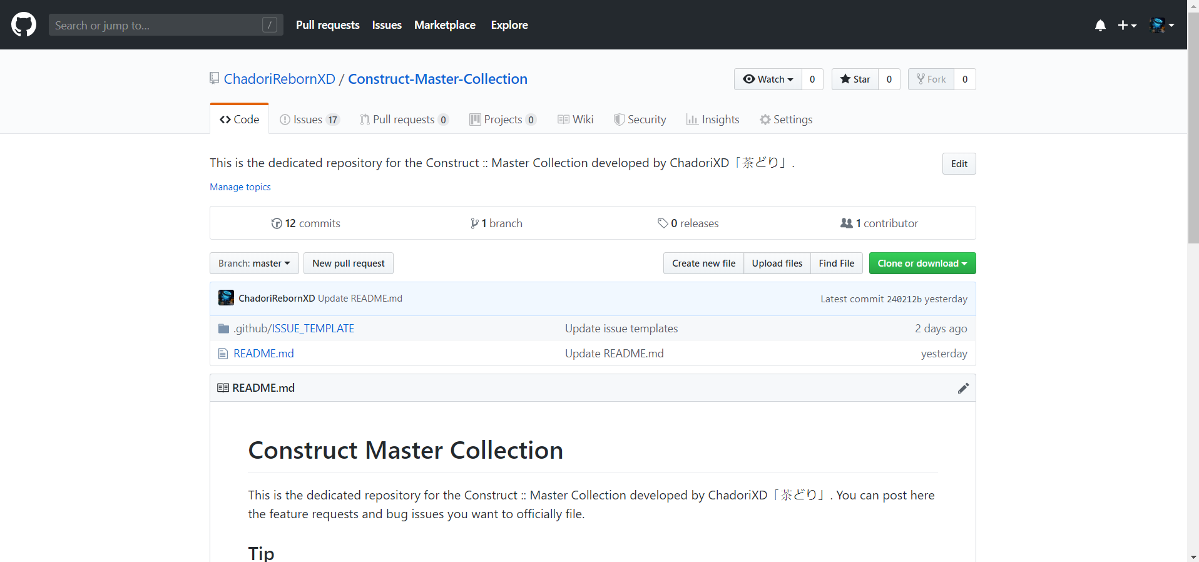
Task: Open the repository Settings tab
Action: click(x=786, y=120)
